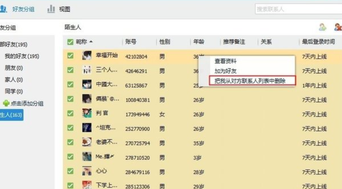Click the 1年内上线 login time cell
The width and height of the screenshot is (342, 189).
[314, 86]
